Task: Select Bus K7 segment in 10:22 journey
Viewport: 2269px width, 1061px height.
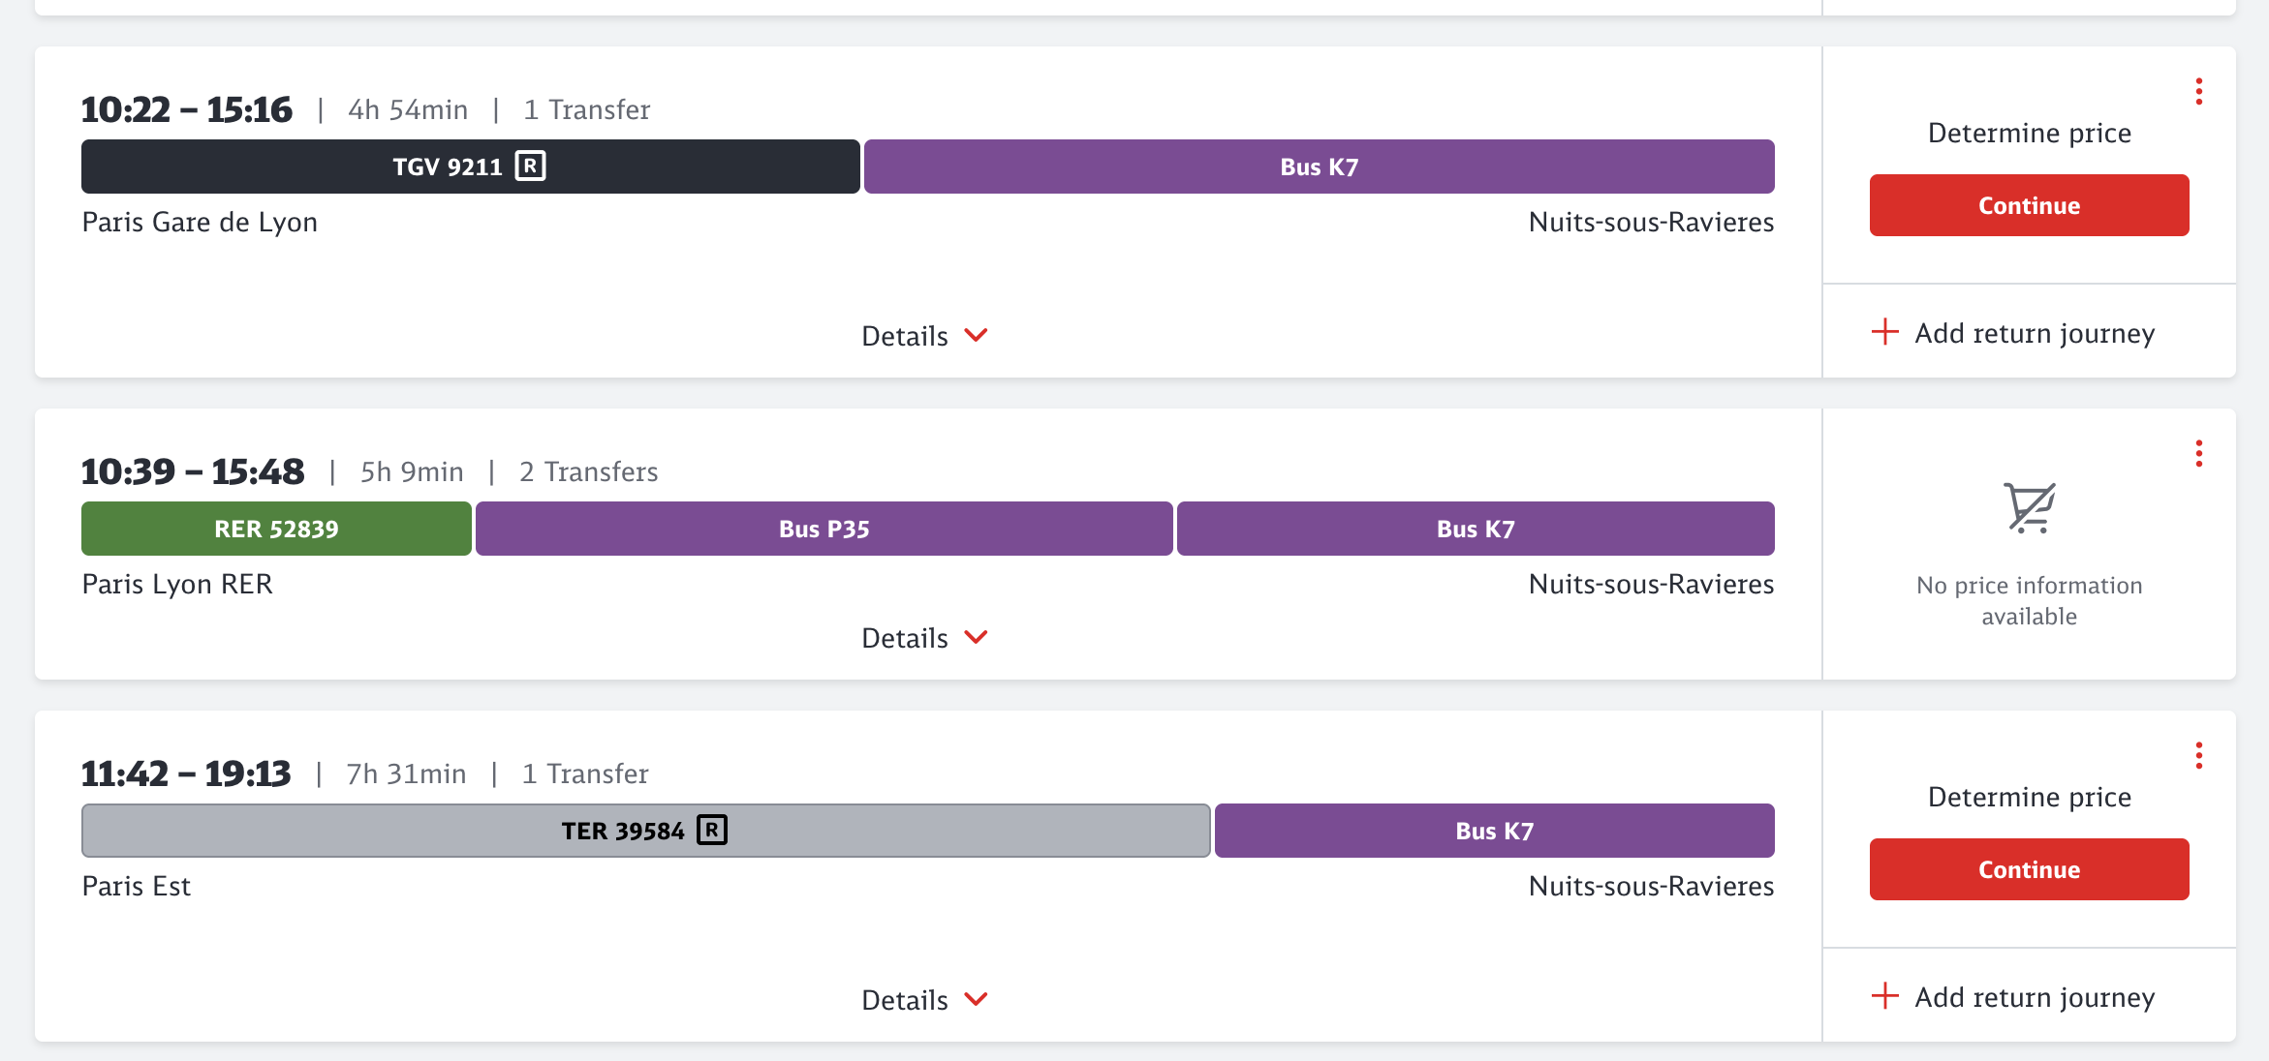Action: pos(1319,167)
